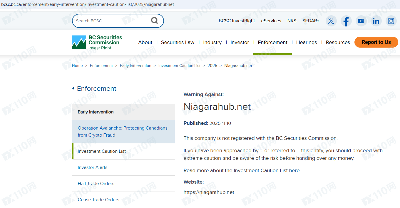400x208 pixels.
Task: Open the SEDAR+ link
Action: click(x=311, y=21)
